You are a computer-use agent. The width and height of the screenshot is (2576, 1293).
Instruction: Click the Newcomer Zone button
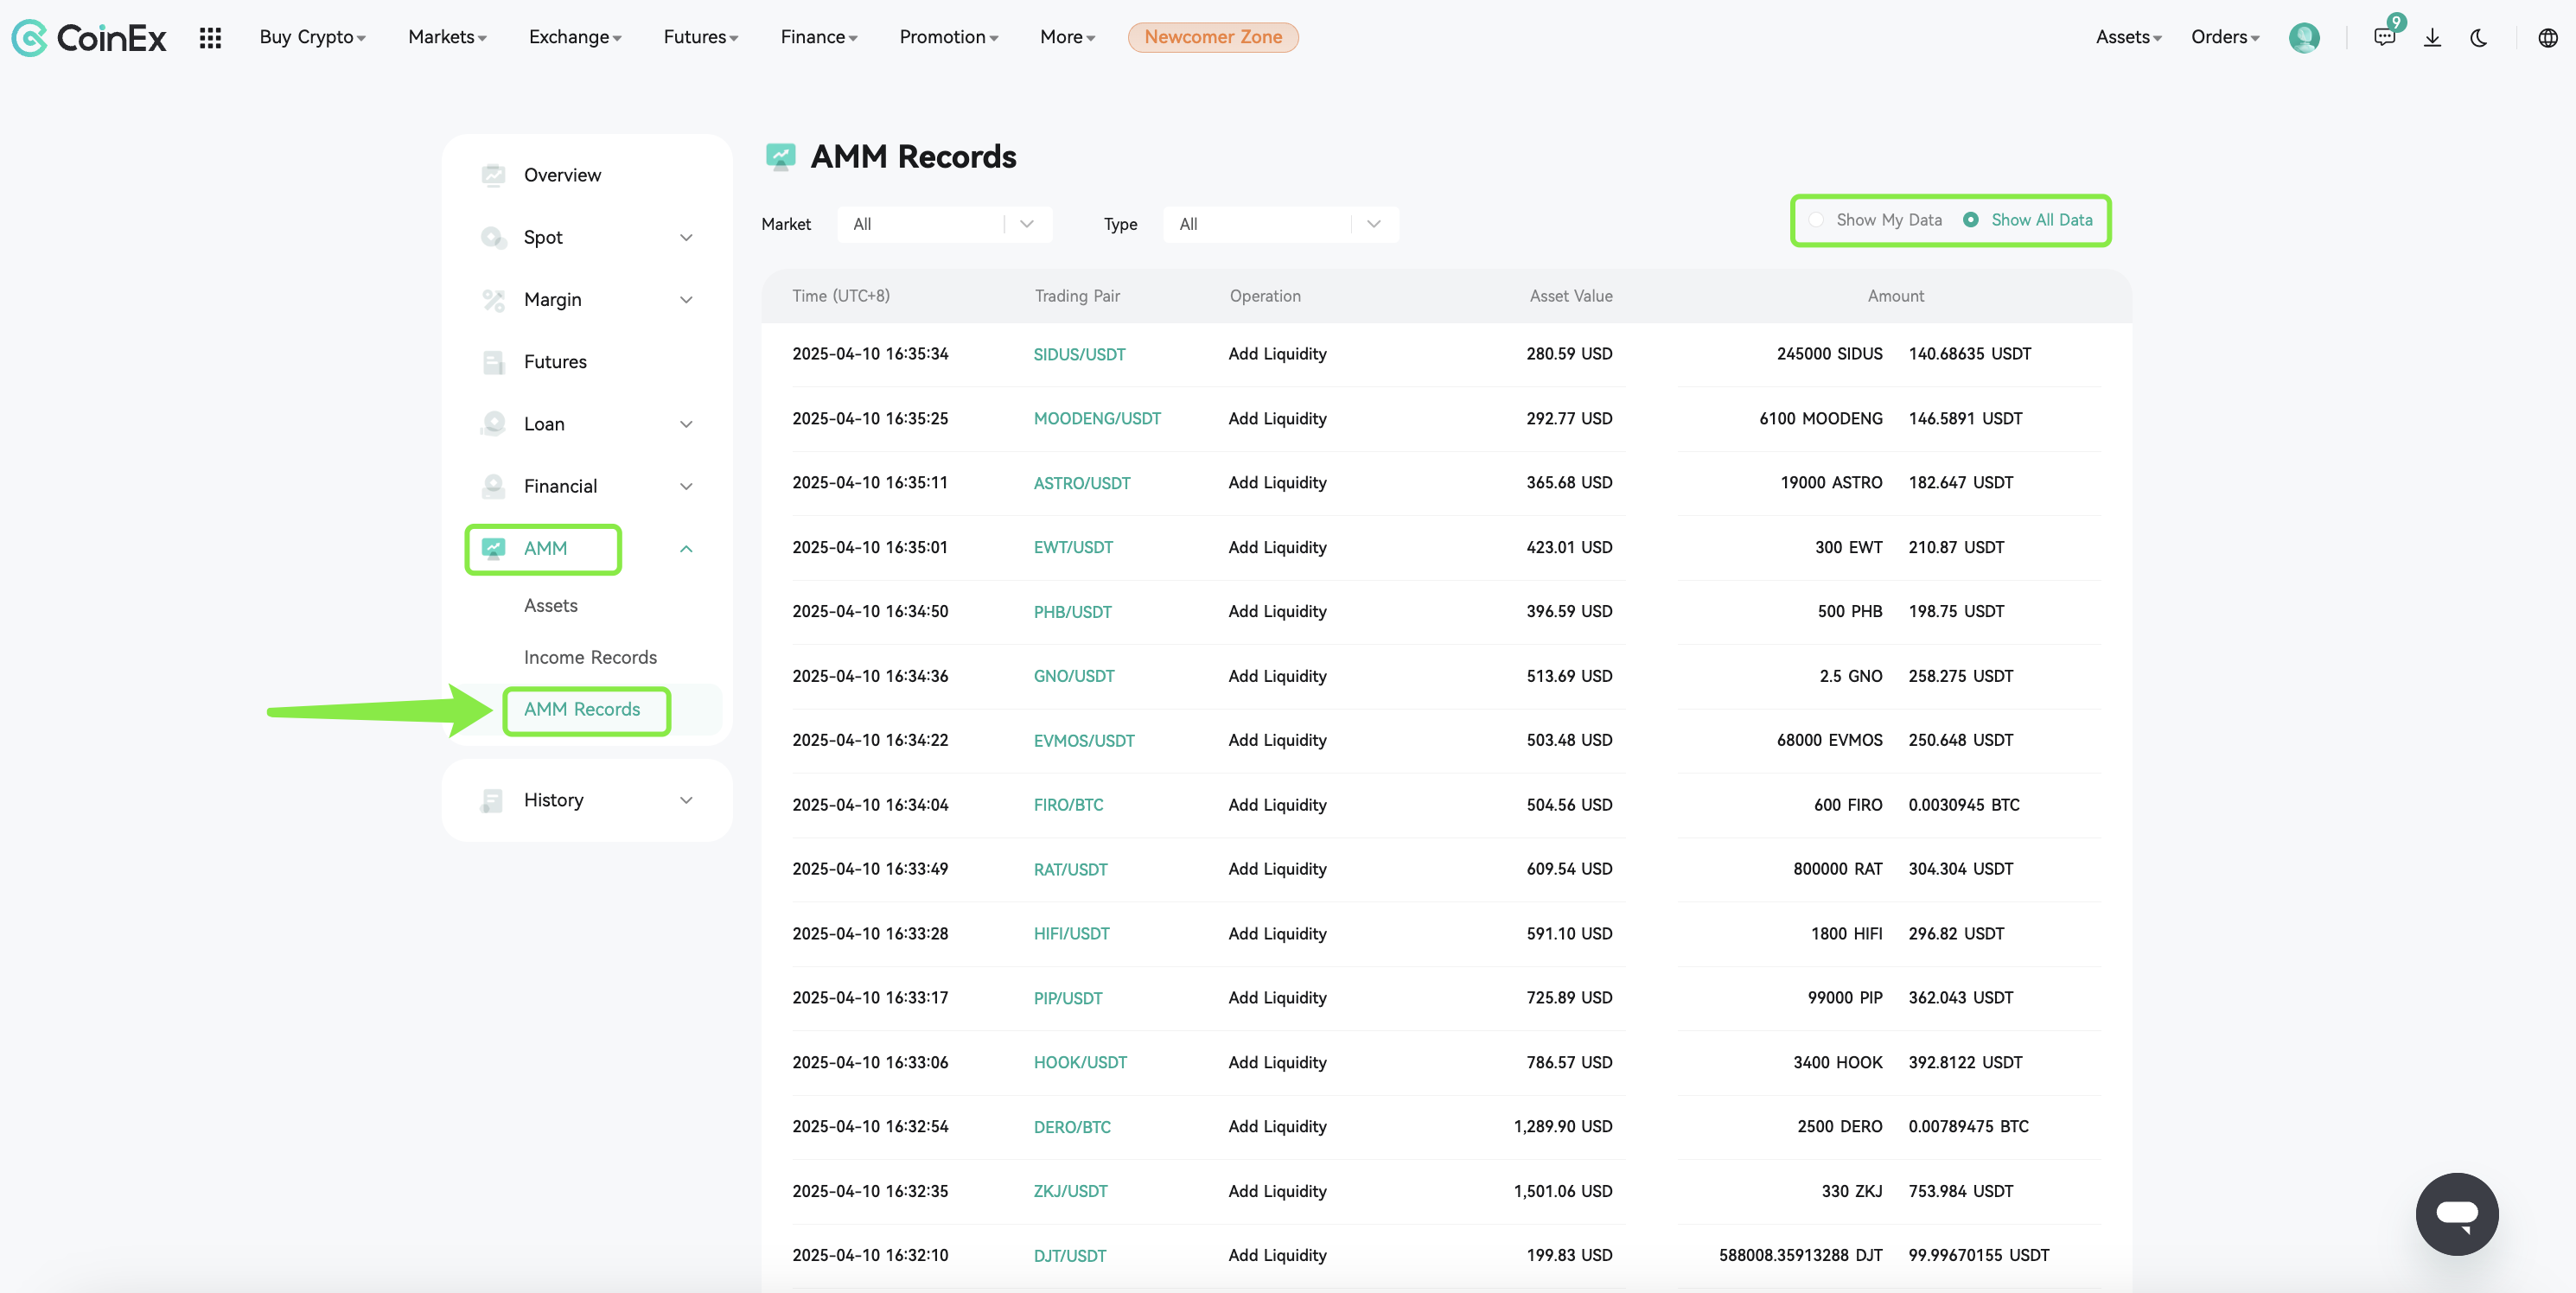(1213, 37)
